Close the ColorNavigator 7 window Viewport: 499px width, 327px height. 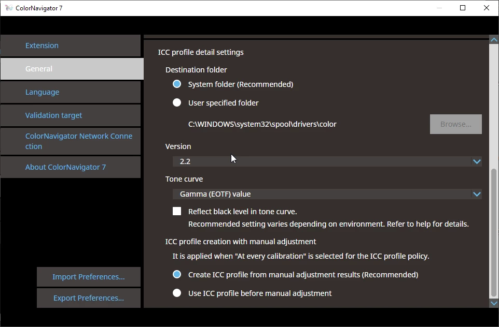coord(487,8)
